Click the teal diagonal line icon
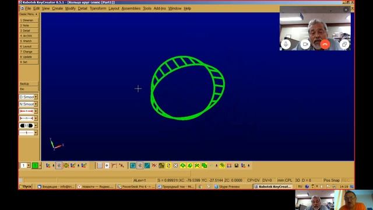 coord(147,166)
